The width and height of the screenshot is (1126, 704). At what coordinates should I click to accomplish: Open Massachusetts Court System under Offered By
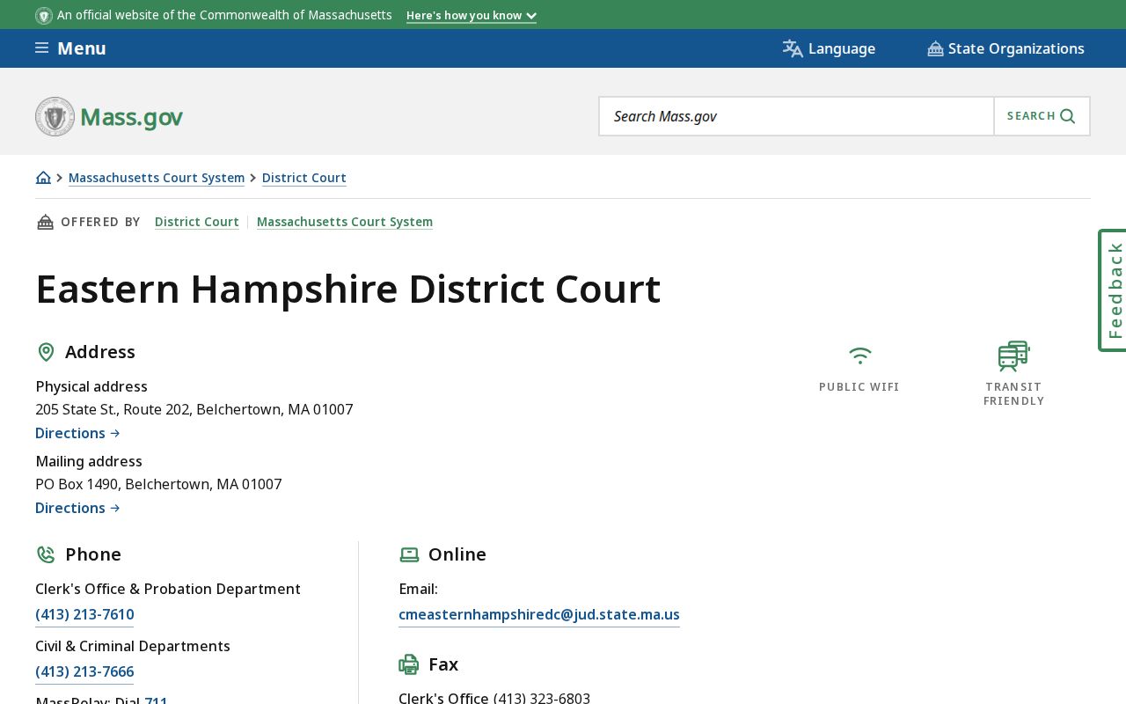tap(345, 222)
